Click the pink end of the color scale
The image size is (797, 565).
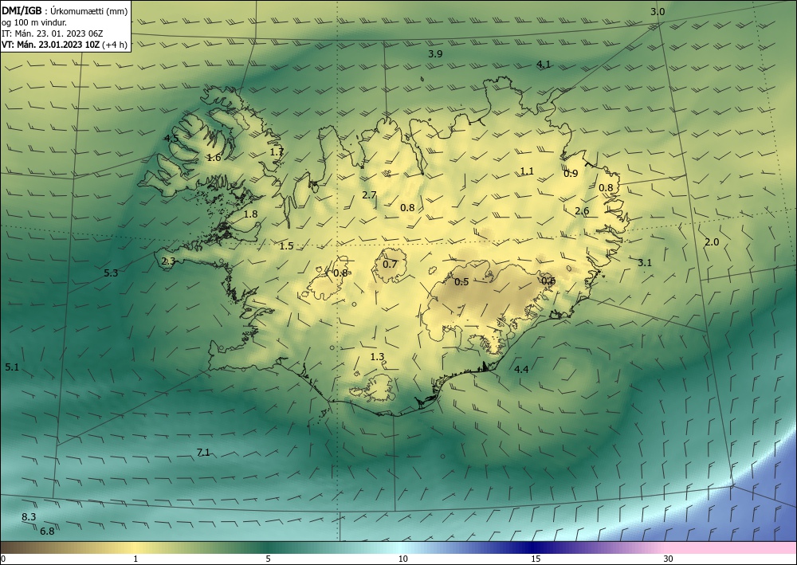(732, 547)
